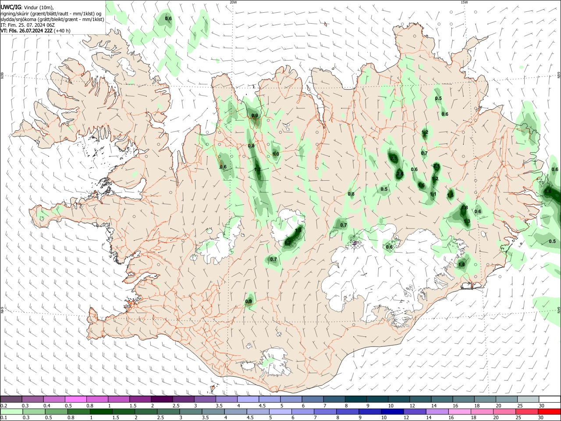Pick the bright red 30 swatch in rain legend
This screenshot has height=421, width=561.
pos(550,411)
